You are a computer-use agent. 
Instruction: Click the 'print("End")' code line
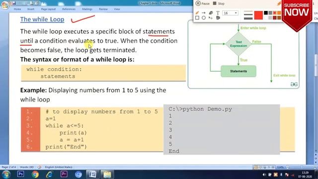(x=66, y=147)
